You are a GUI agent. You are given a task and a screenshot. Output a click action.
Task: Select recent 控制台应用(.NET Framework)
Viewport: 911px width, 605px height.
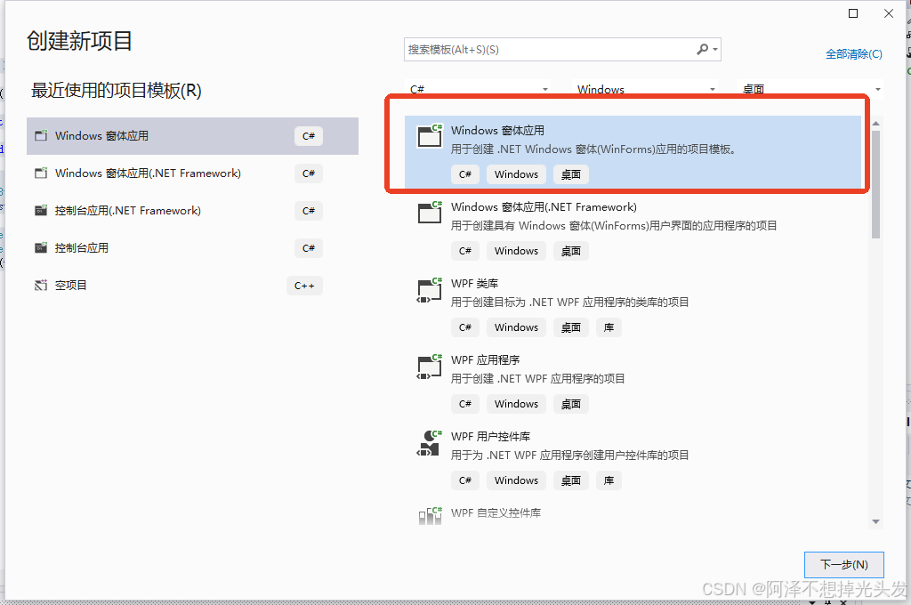[x=192, y=210]
